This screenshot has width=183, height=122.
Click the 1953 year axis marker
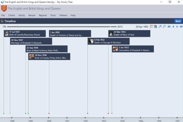[x=104, y=118]
